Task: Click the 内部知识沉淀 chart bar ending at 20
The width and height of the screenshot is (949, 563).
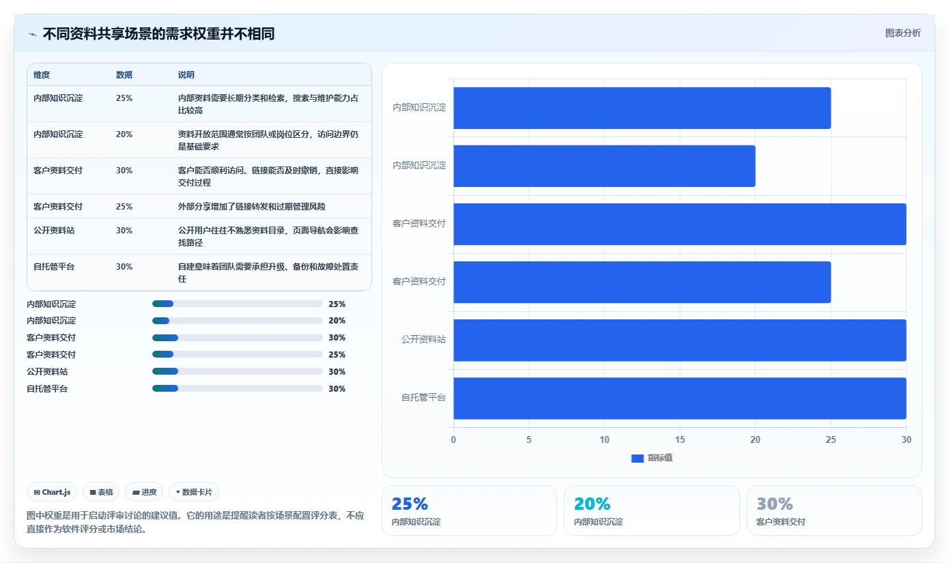Action: 604,166
